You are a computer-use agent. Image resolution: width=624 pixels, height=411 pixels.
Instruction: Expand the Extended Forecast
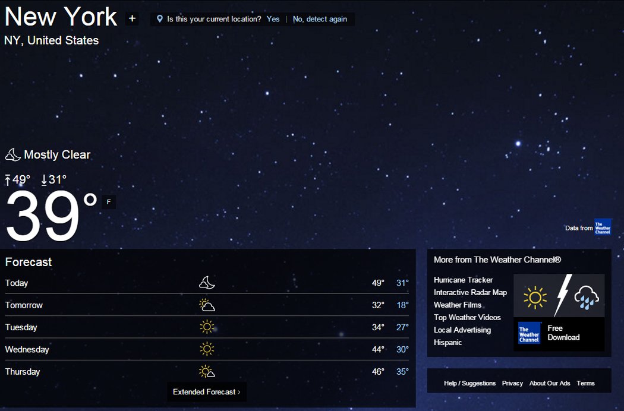(207, 392)
